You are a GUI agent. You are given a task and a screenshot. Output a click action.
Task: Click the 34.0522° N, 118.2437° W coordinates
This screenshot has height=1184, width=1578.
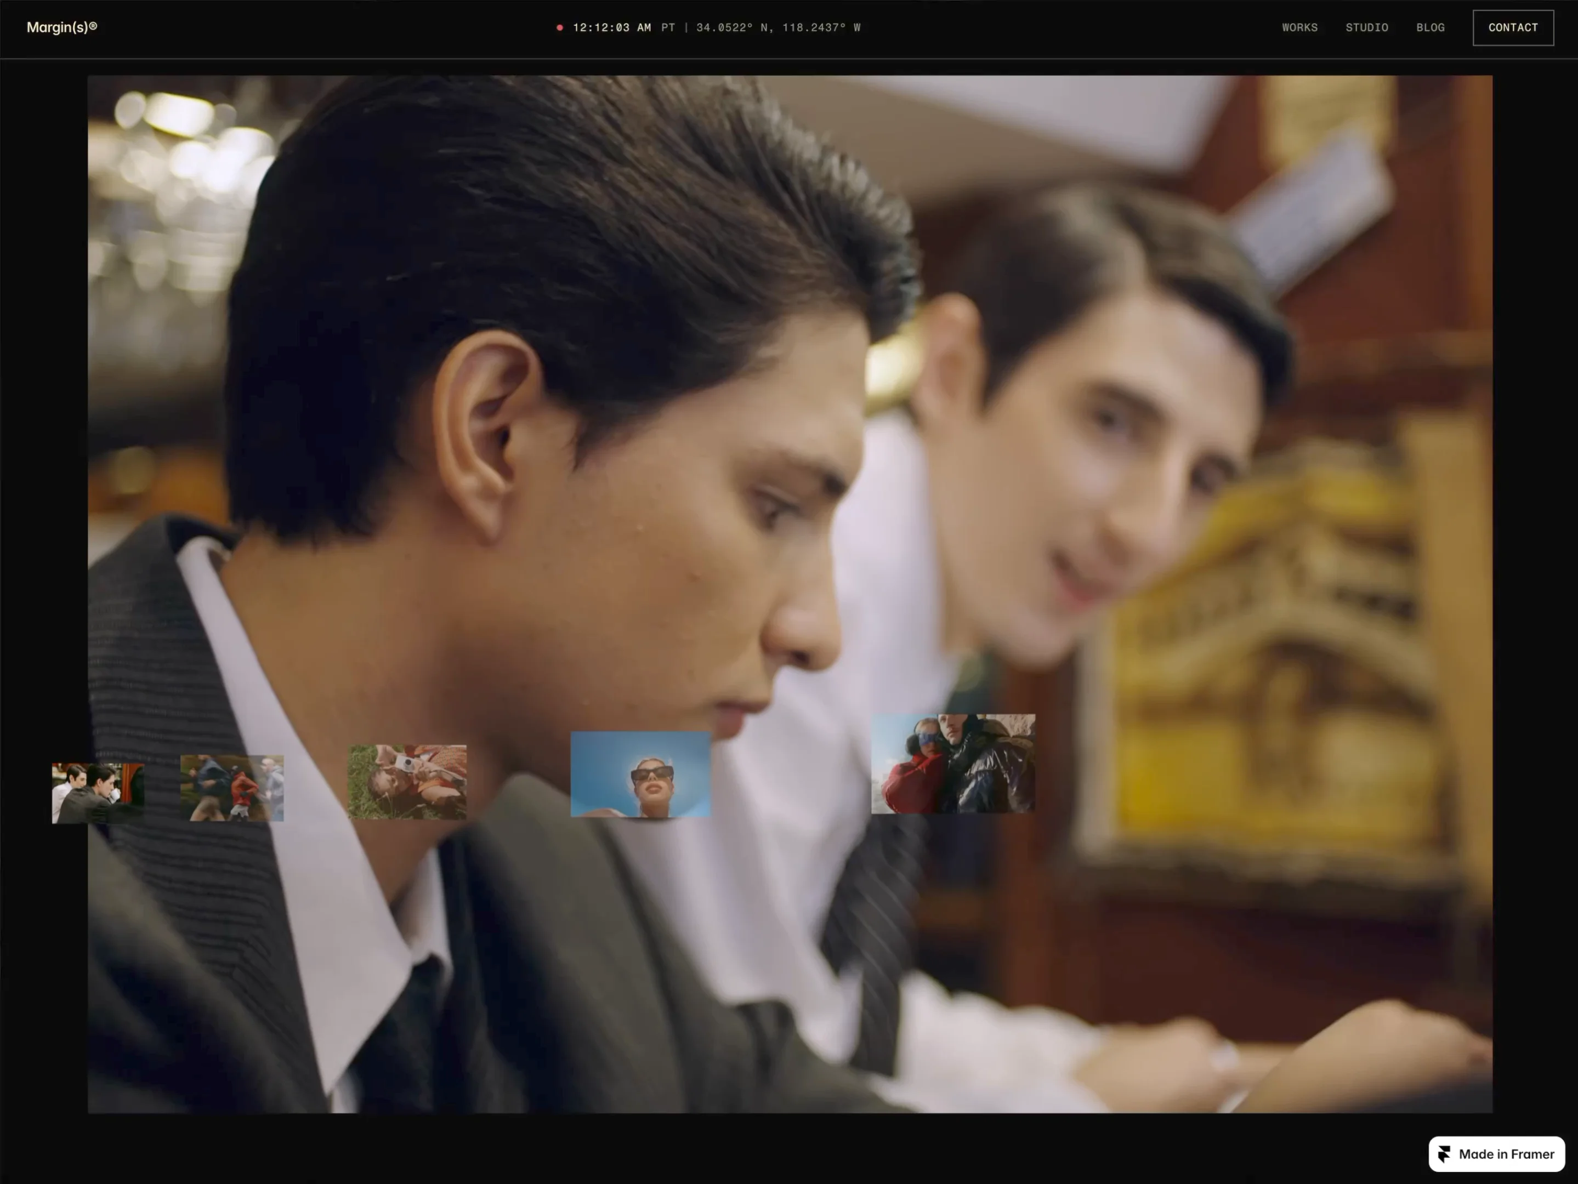coord(778,28)
